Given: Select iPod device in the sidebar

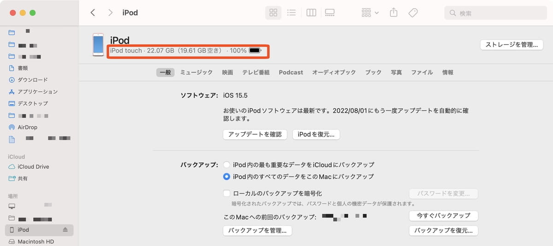Looking at the screenshot, I should (39, 230).
